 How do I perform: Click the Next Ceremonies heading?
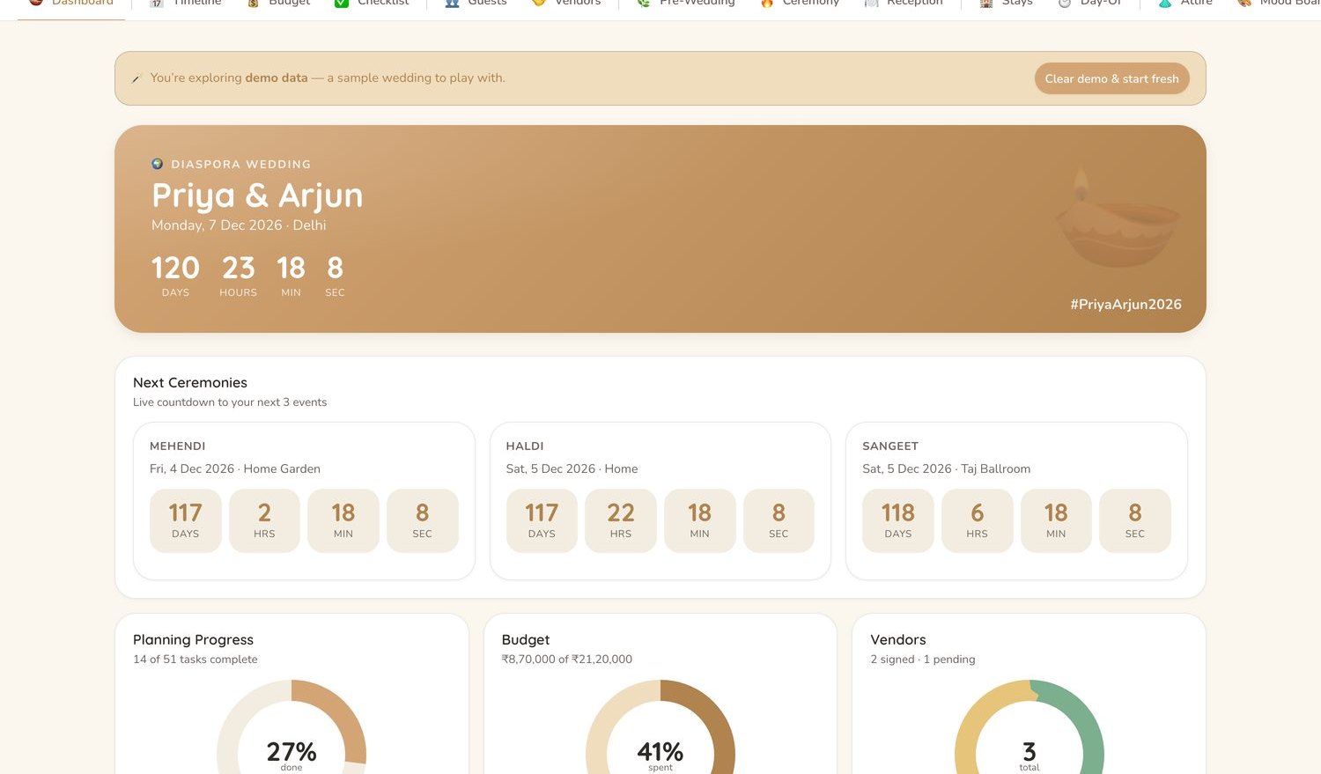click(x=190, y=383)
